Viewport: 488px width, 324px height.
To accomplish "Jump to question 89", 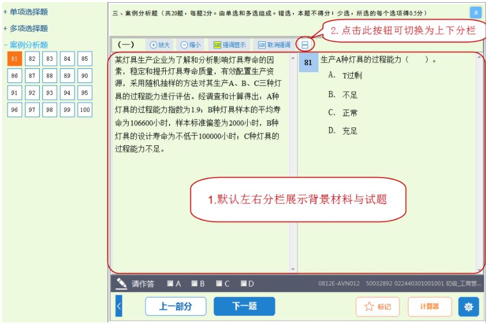I will [67, 75].
